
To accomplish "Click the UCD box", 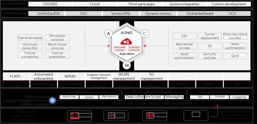I will coord(232,13).
